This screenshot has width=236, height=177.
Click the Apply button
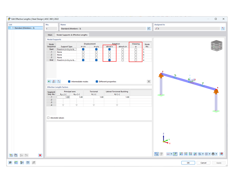coord(219,163)
